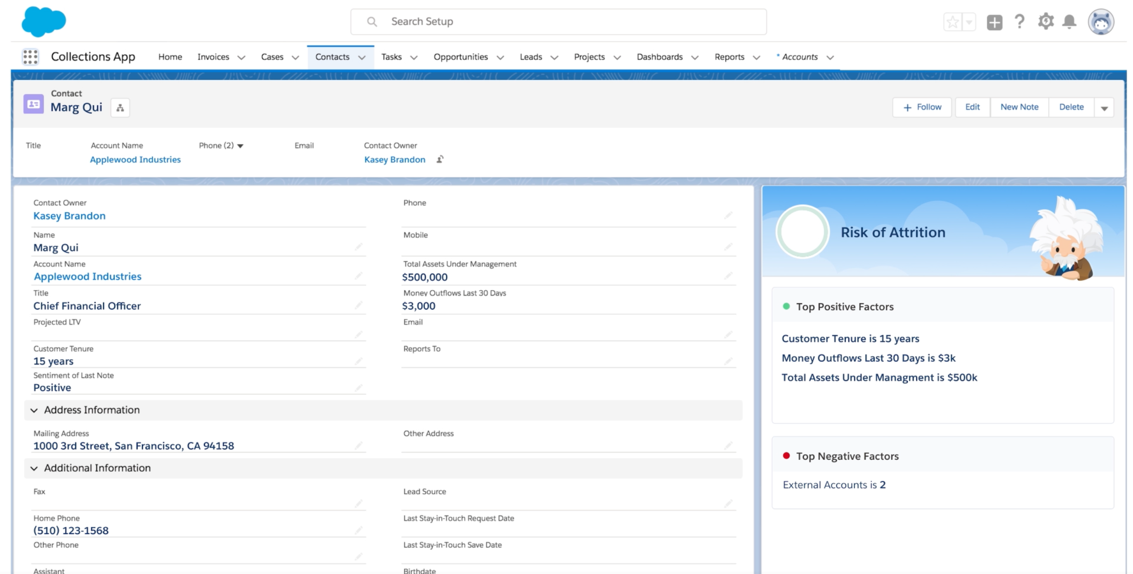The height and width of the screenshot is (574, 1133).
Task: Click "Customer Tenure is 15 years" factor
Action: [x=850, y=339]
